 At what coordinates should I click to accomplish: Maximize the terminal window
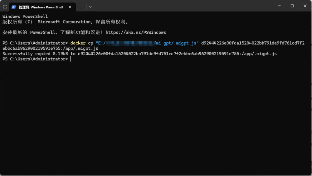click(x=292, y=6)
